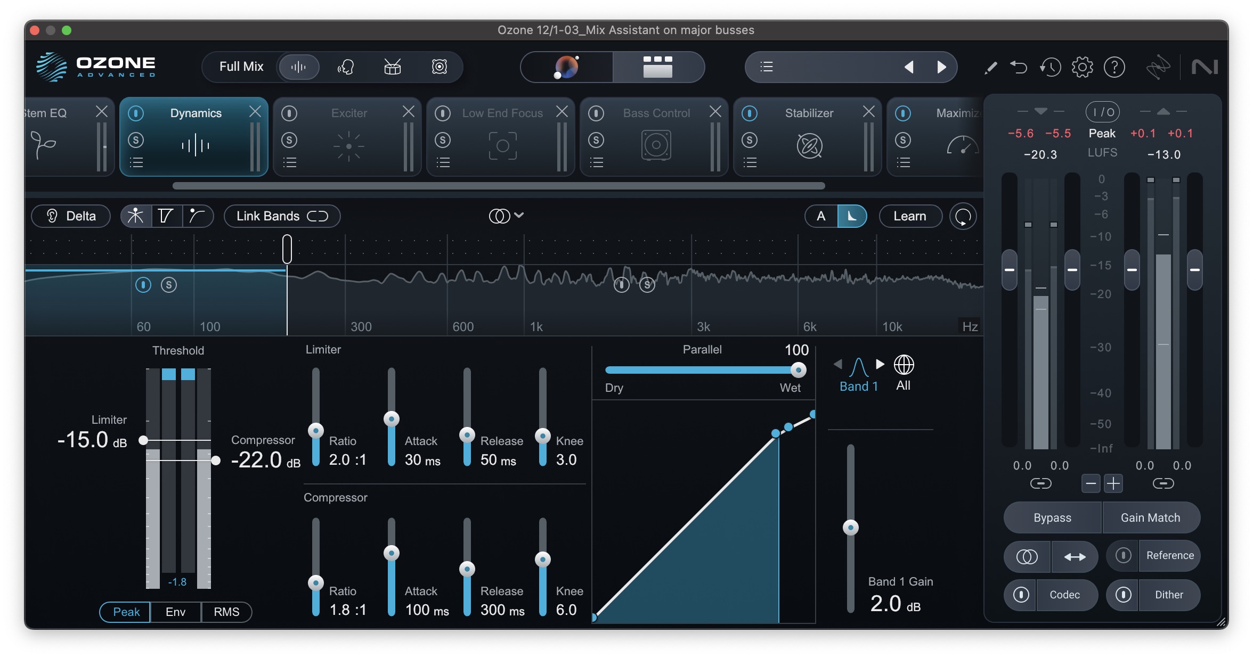Open the Low End Focus preset list
Screen dimensions: 1253x658
[x=443, y=162]
